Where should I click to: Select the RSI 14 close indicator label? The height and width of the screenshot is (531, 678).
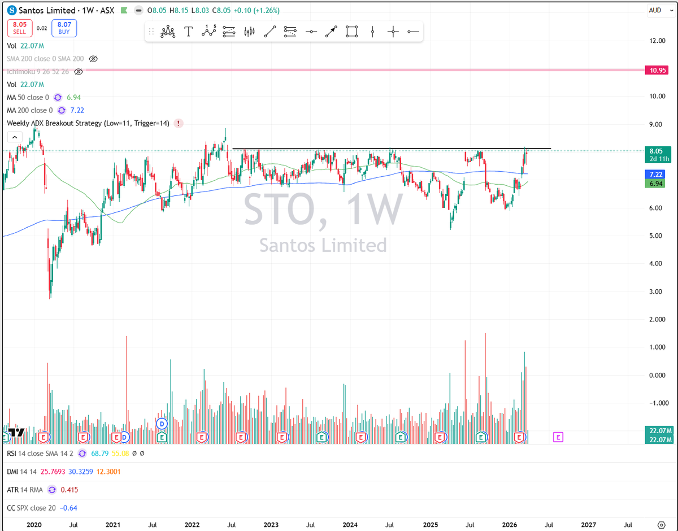(x=40, y=453)
